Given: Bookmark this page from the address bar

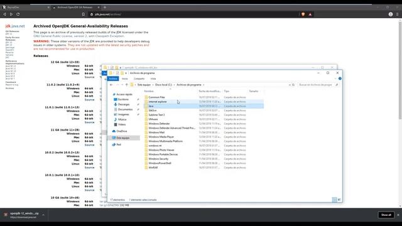Looking at the screenshot, I should click(84, 14).
